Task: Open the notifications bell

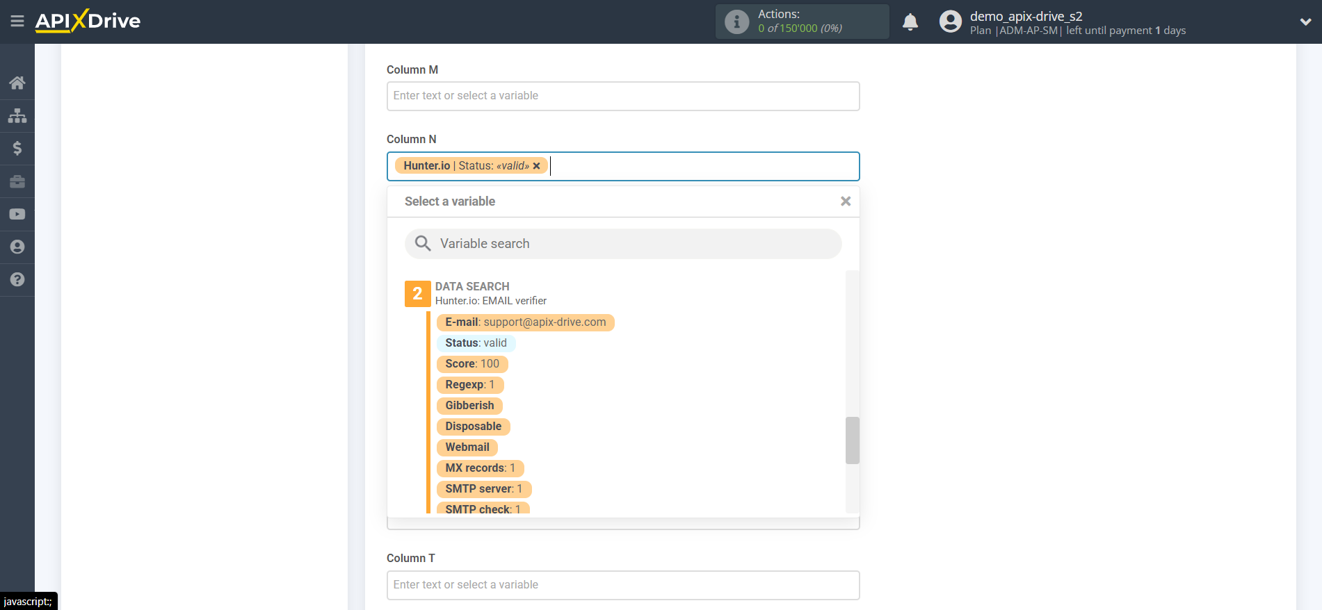Action: coord(910,22)
